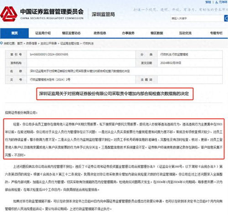The width and height of the screenshot is (228, 215).
Task: Click the 中国证券监督管理委员会 site title
Action: [52, 11]
